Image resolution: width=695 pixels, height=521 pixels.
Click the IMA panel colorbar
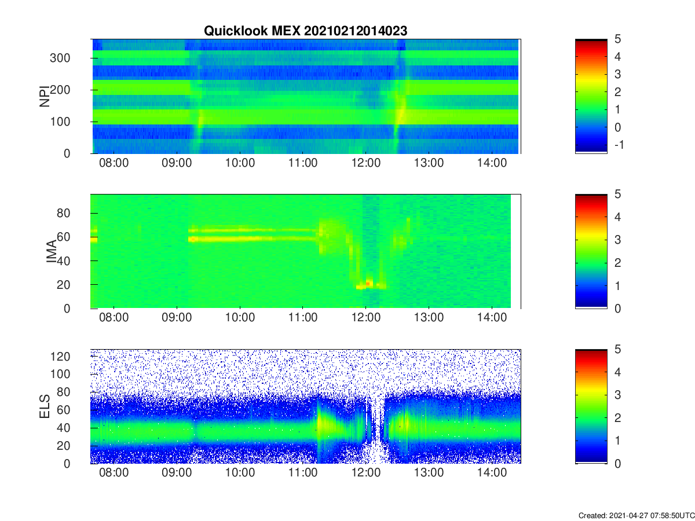coord(591,251)
